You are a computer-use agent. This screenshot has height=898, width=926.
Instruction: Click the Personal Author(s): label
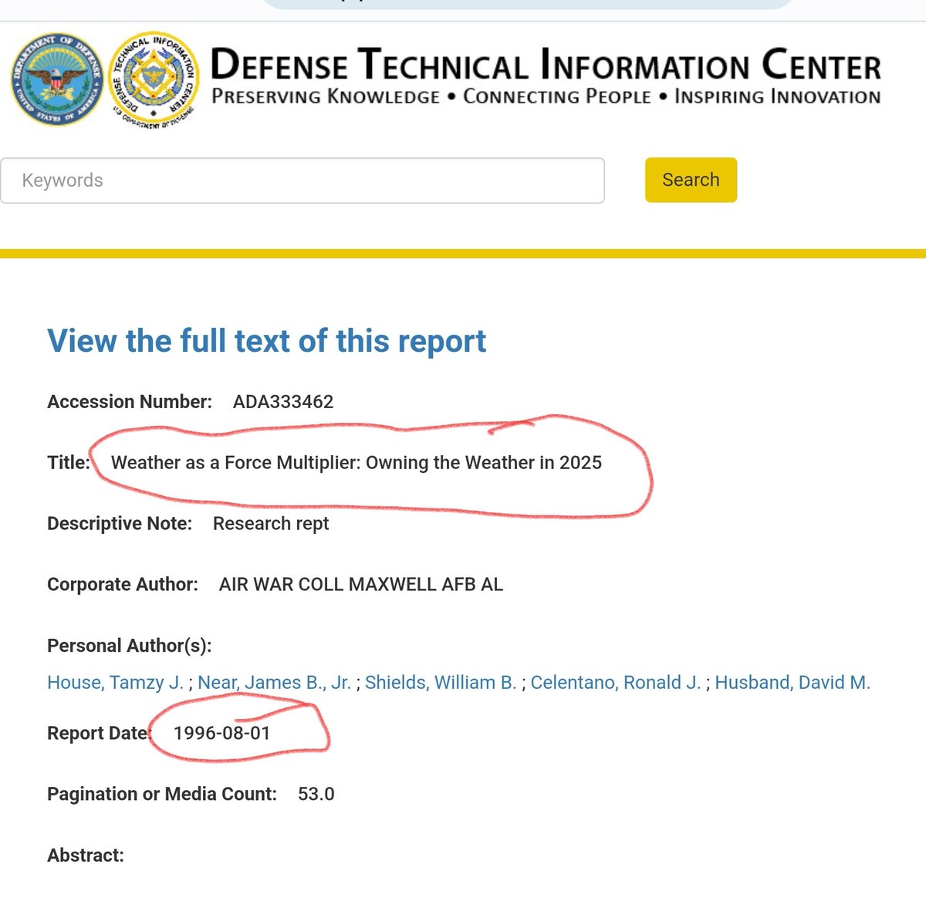pos(129,646)
